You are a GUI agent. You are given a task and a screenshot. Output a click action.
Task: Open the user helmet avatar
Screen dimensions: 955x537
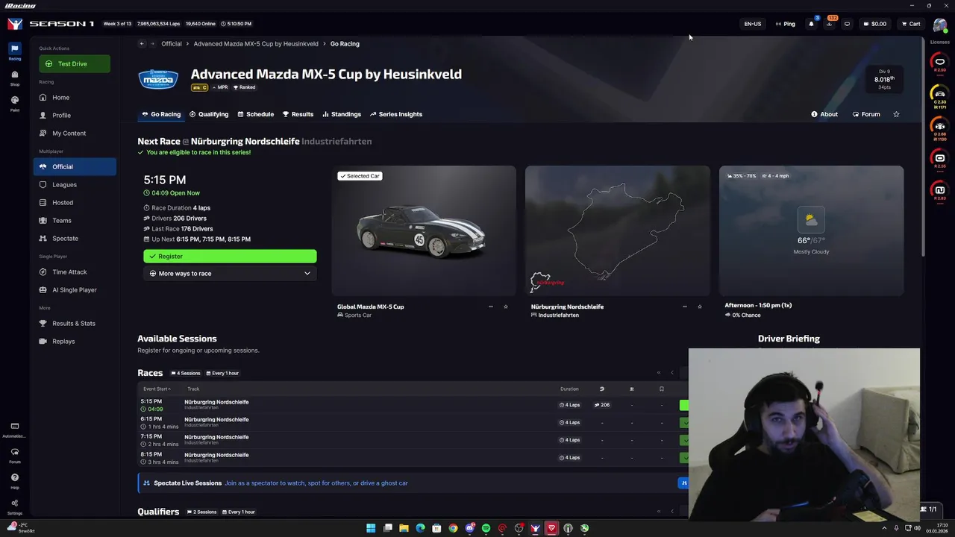pyautogui.click(x=939, y=24)
